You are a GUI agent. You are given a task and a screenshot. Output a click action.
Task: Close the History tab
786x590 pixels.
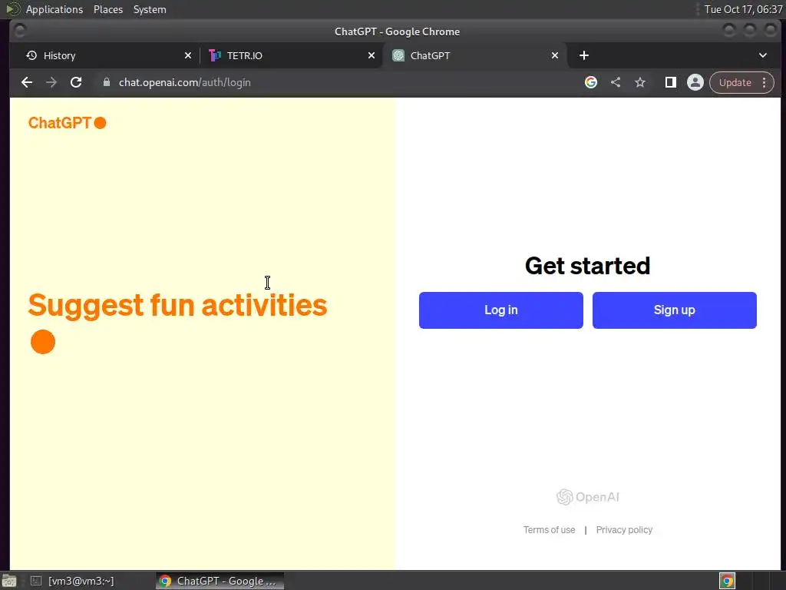click(188, 55)
